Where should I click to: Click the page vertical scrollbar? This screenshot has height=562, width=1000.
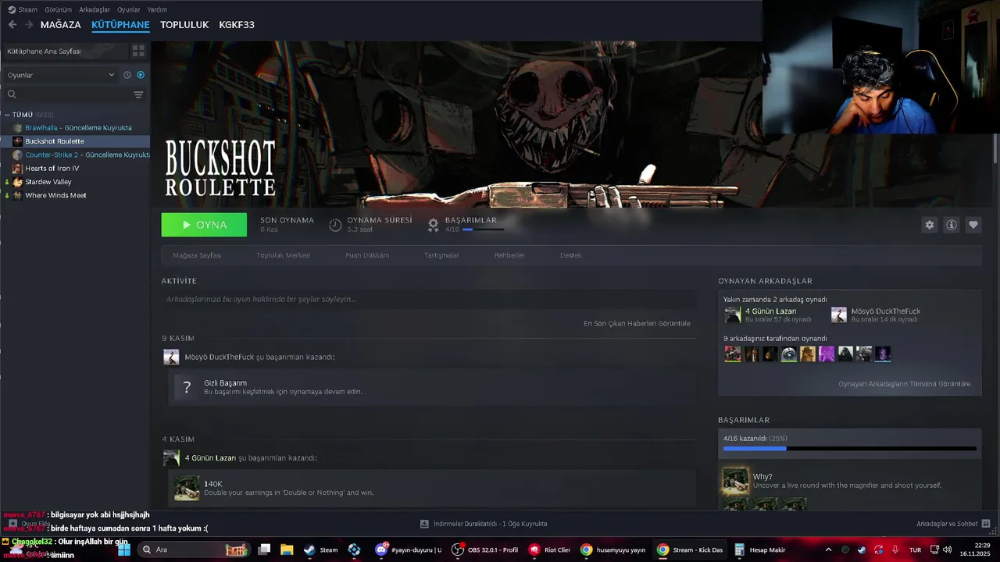click(x=995, y=148)
